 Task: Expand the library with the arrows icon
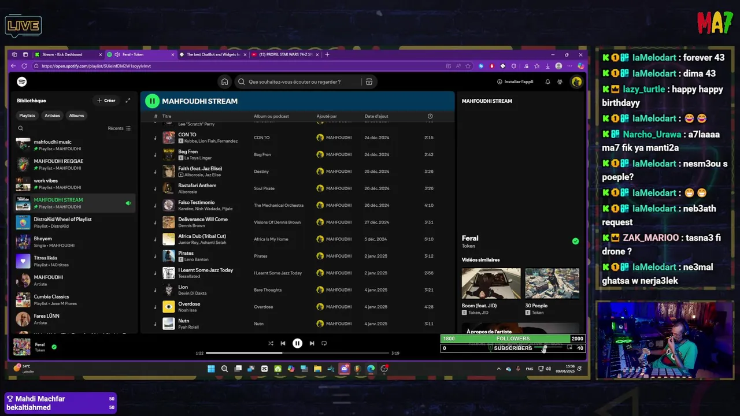coord(128,101)
